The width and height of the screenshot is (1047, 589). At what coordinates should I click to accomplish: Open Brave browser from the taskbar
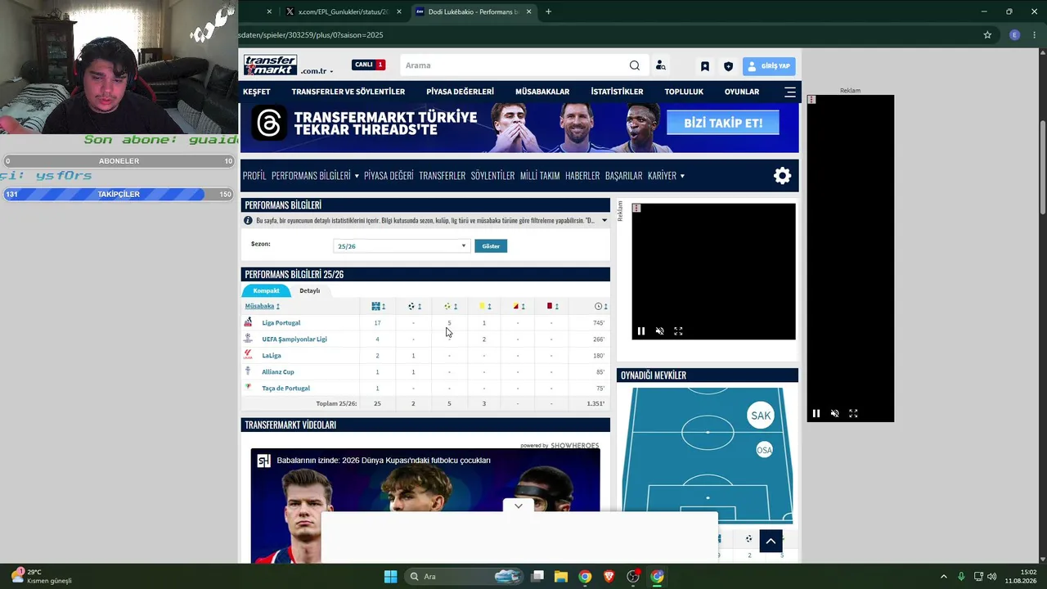tap(609, 577)
